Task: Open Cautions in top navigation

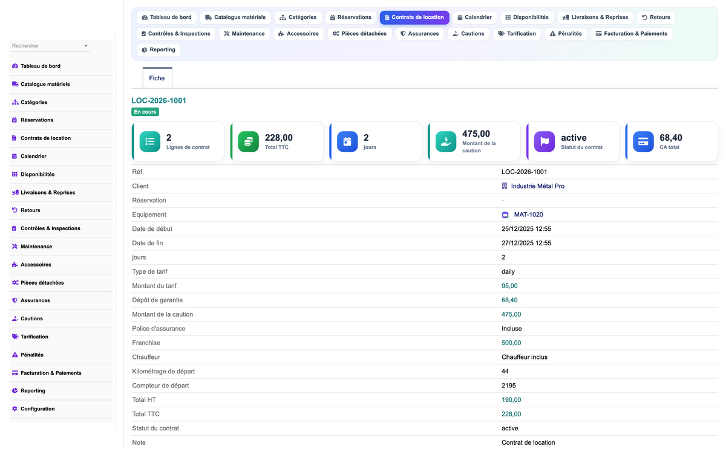Action: click(469, 34)
